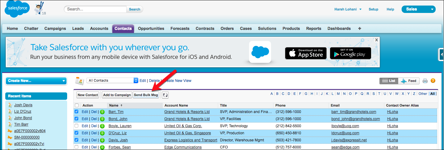Open the Home tab
This screenshot has width=444, height=150.
coord(12,28)
